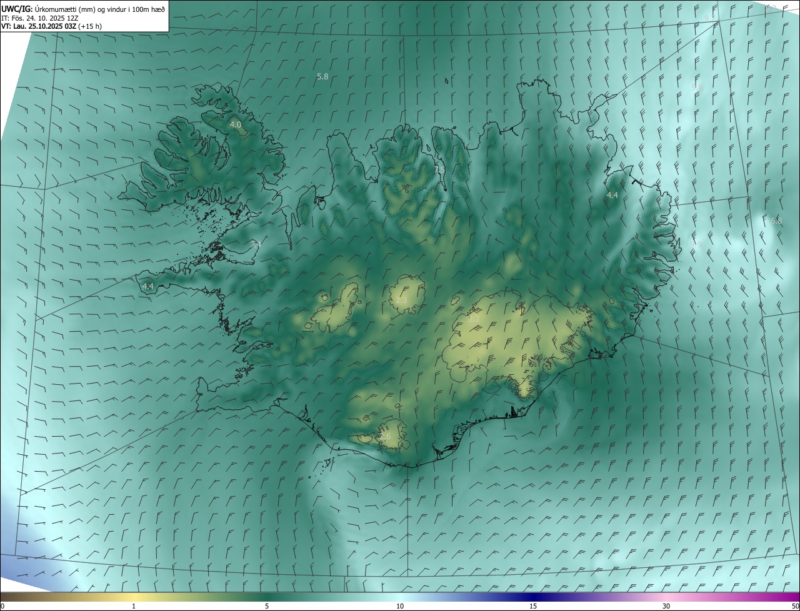This screenshot has width=800, height=611.
Task: Click the 6.8 value off the east coast
Action: [776, 221]
